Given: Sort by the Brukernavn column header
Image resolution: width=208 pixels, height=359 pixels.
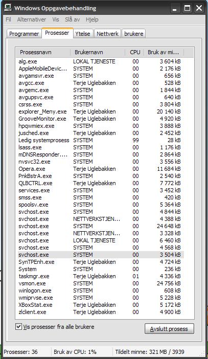Looking at the screenshot, I should (x=98, y=52).
